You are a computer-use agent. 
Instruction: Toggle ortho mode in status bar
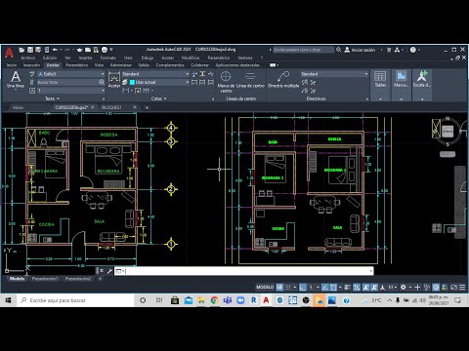[303, 287]
